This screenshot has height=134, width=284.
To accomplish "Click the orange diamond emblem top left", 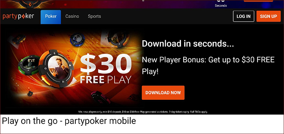I will pos(30,3).
